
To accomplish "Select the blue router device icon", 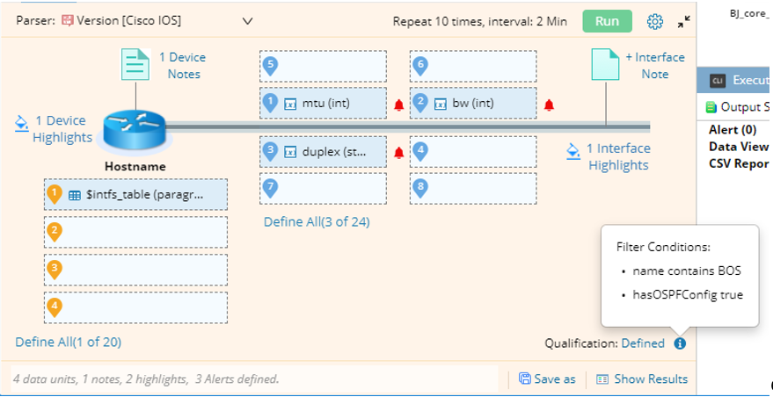I will tap(135, 129).
